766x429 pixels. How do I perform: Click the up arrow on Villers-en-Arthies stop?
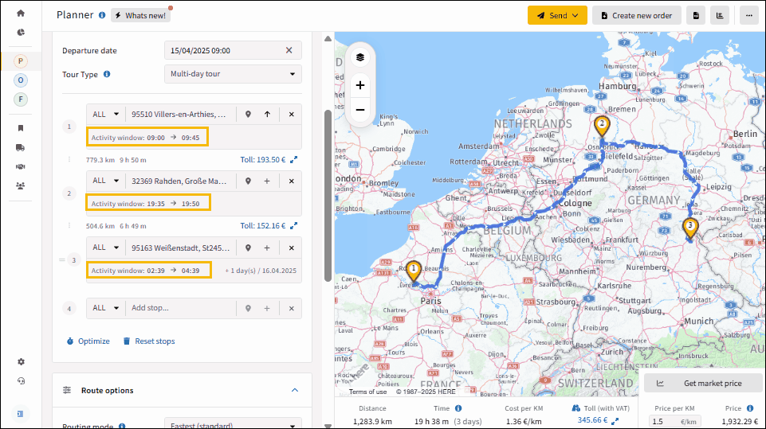(x=267, y=114)
